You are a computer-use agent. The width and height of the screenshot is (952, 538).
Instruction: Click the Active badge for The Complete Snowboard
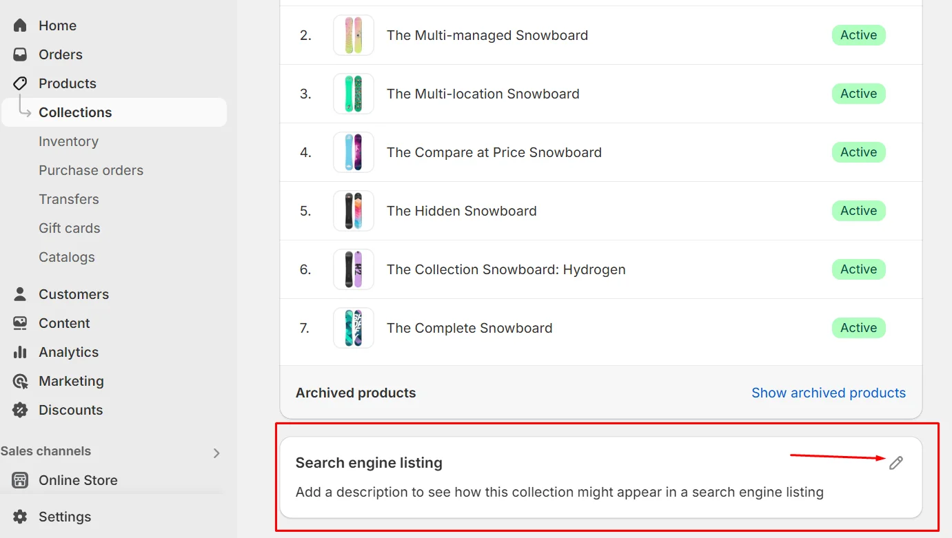(x=858, y=328)
